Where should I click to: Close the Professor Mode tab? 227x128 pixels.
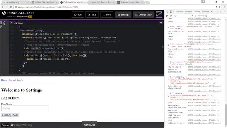(x=85, y=2)
